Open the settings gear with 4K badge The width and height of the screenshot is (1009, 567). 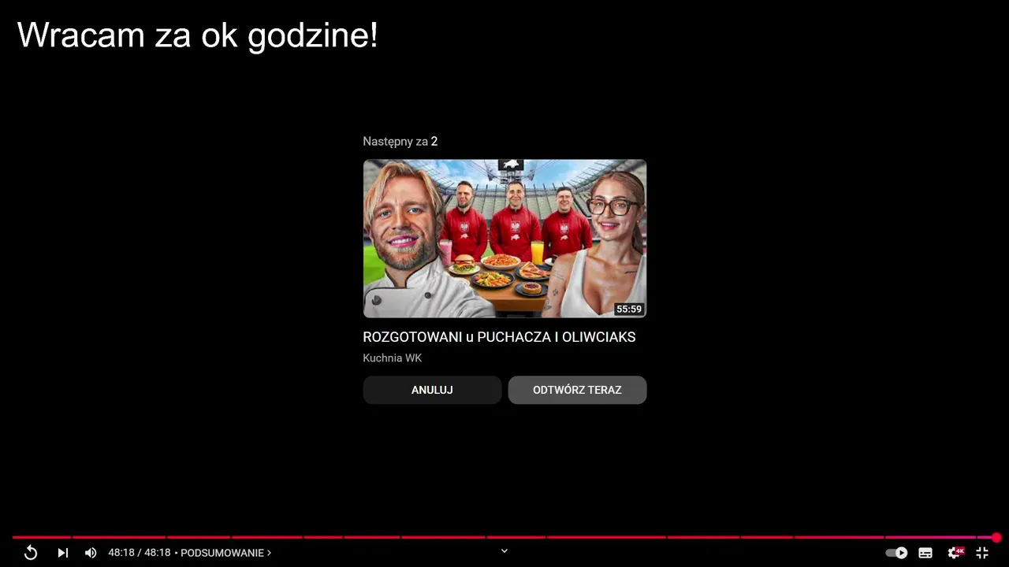pos(955,553)
